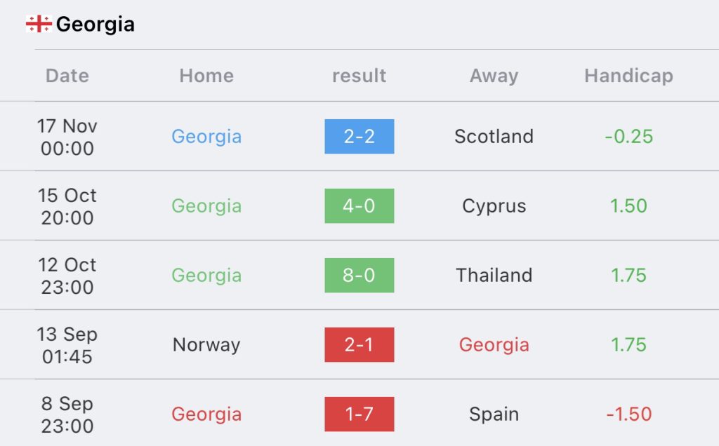
Task: Open the 4-0 result against Cyprus
Action: click(x=359, y=206)
